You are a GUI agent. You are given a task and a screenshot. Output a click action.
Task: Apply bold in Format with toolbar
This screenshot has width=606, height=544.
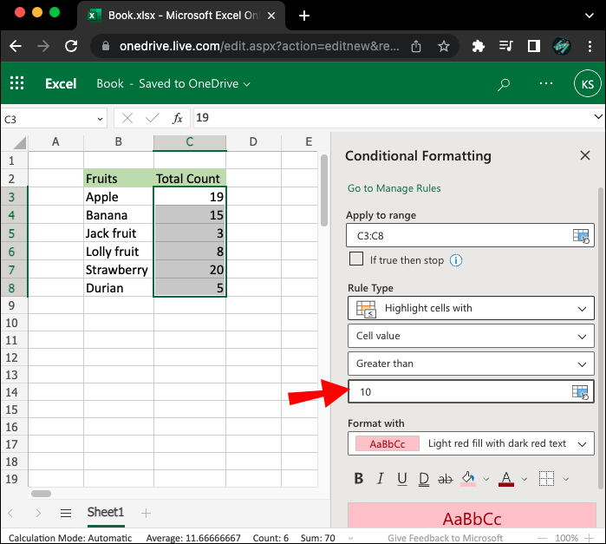click(359, 479)
